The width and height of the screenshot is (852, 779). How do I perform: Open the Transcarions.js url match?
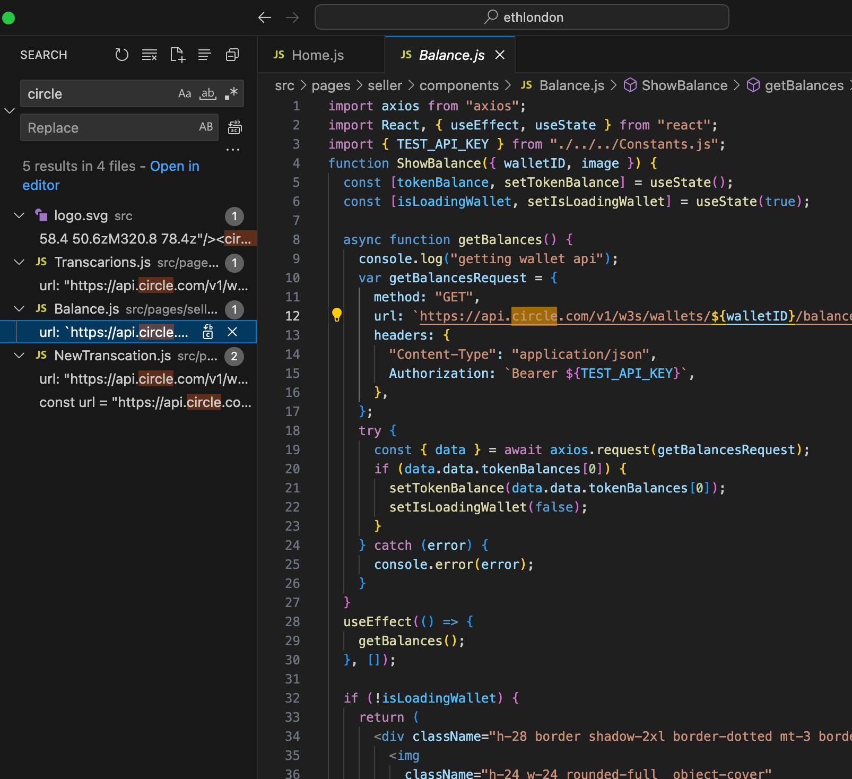coord(144,285)
